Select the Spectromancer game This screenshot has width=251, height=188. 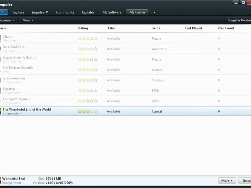pyautogui.click(x=125, y=80)
